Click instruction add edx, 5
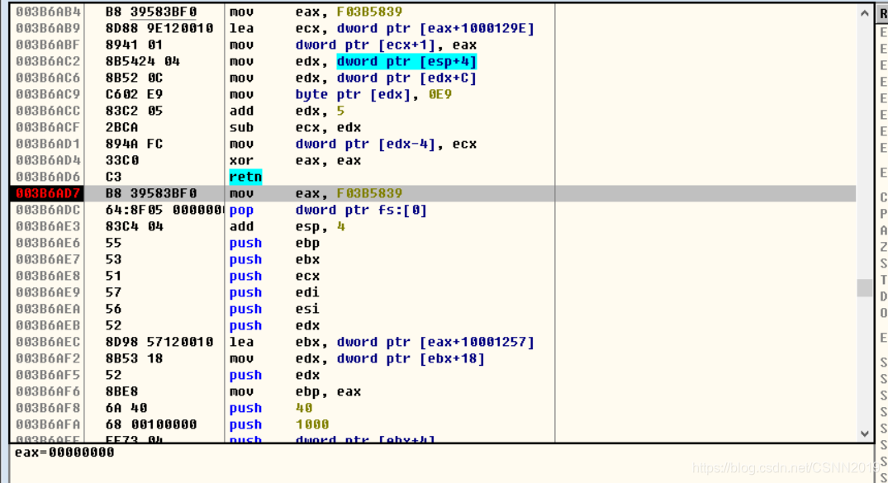 click(287, 111)
